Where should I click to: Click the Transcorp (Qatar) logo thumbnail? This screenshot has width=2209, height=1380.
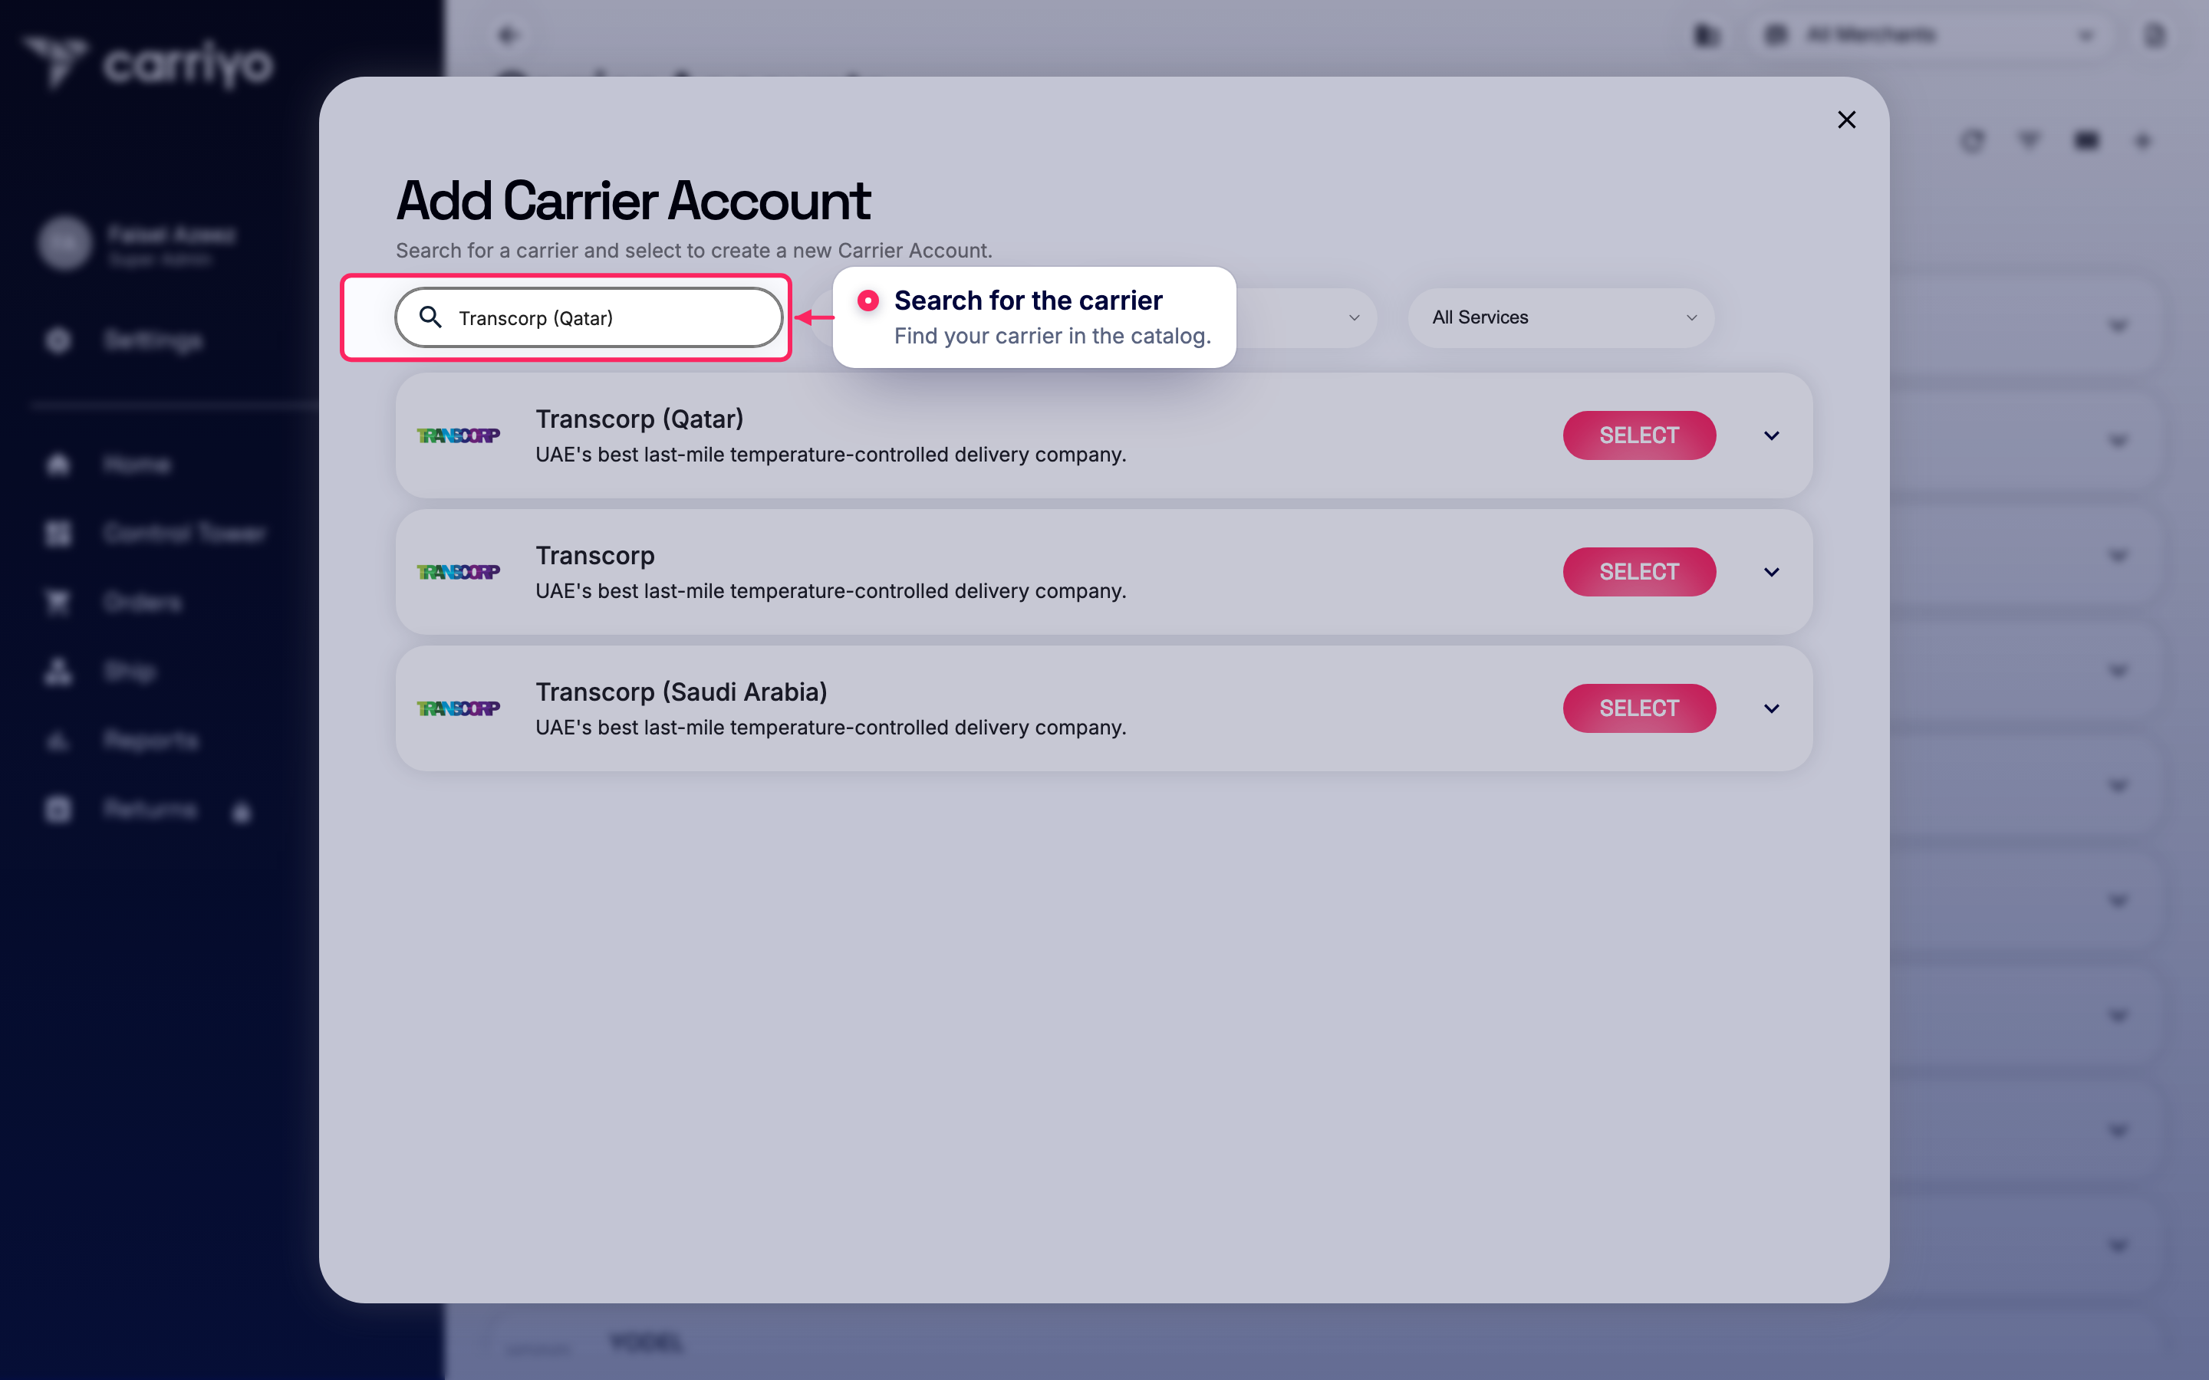tap(458, 435)
